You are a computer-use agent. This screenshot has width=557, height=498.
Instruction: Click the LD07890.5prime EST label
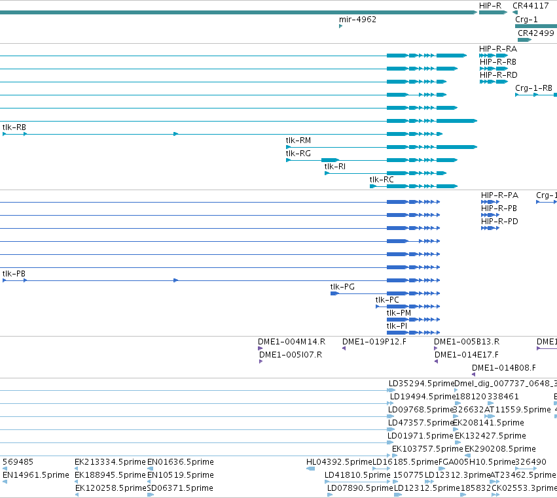pos(360,488)
